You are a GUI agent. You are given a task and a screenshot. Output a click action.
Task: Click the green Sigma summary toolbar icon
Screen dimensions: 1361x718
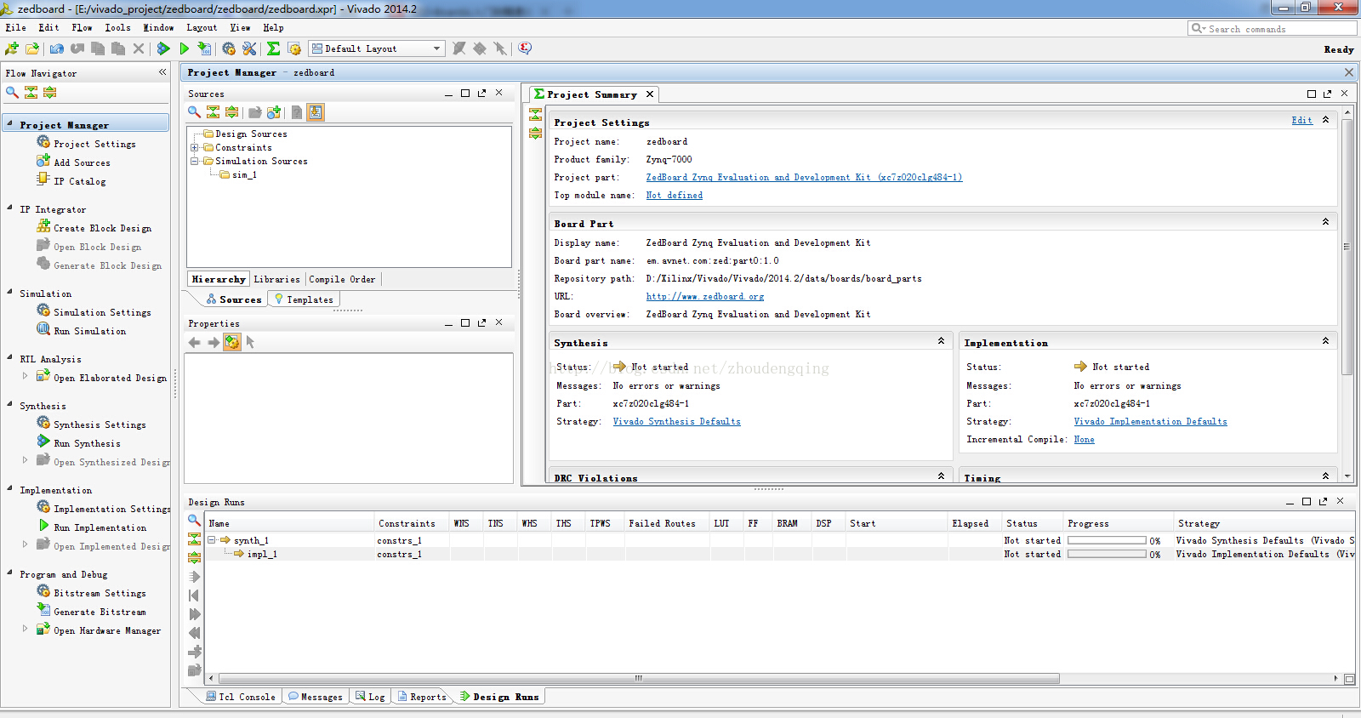273,48
